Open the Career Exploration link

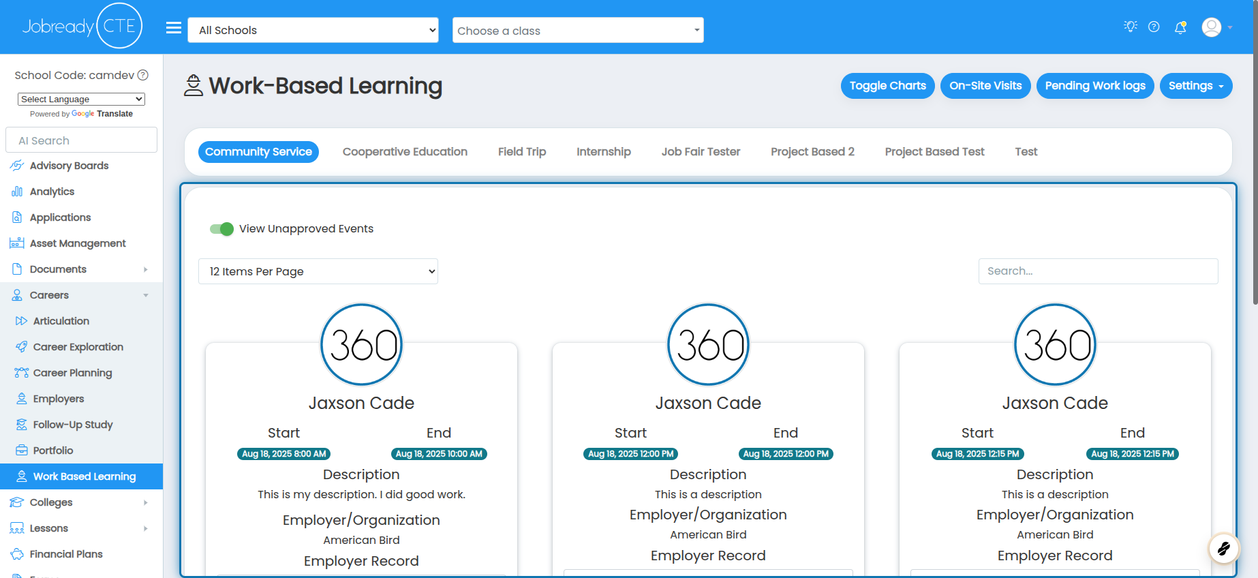point(78,347)
